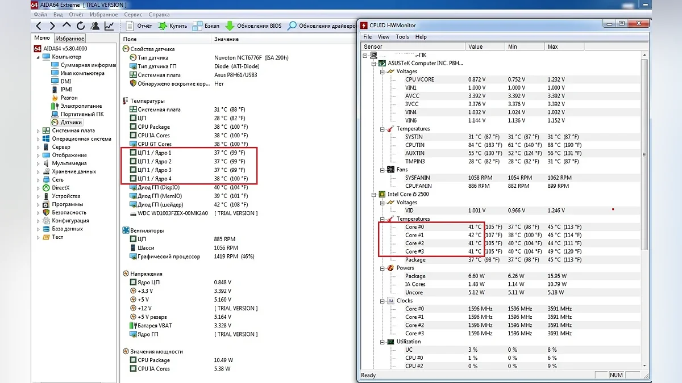
Task: Click HWMonitor vertical scrollbar down arrow
Action: click(x=644, y=365)
